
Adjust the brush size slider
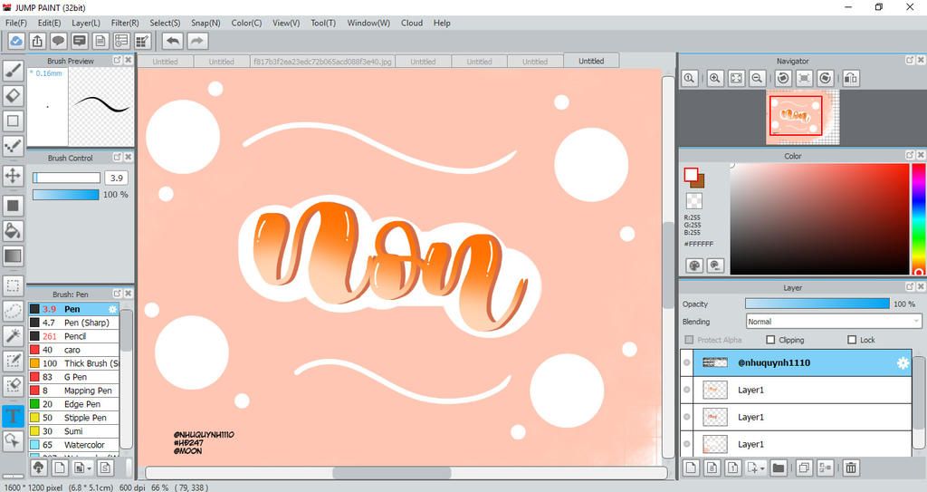point(66,178)
